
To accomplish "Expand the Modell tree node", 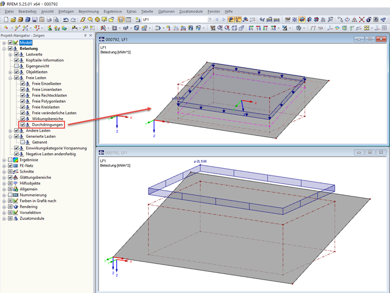I will pos(4,43).
